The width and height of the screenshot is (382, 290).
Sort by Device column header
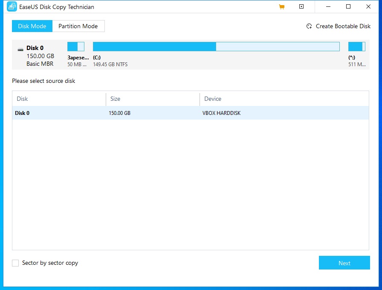click(284, 99)
